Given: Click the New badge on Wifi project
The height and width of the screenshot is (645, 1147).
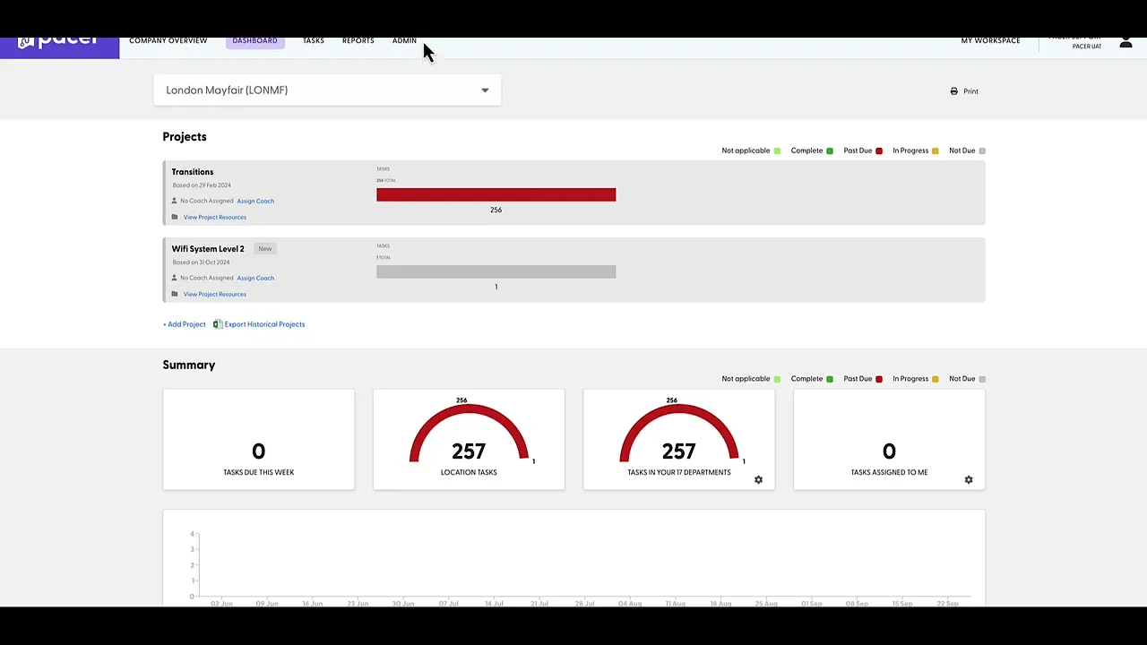Looking at the screenshot, I should 264,249.
